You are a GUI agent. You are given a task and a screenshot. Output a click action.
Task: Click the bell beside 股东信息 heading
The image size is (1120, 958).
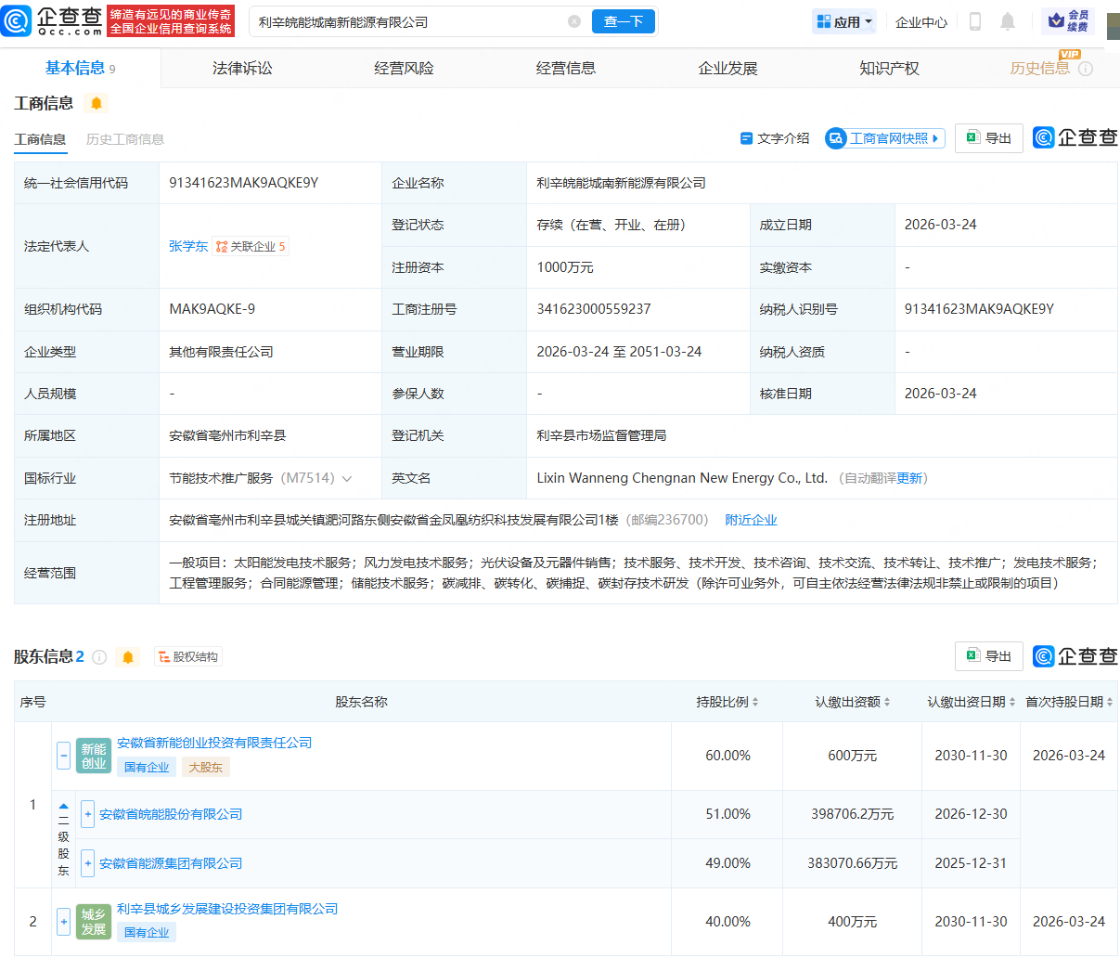128,657
